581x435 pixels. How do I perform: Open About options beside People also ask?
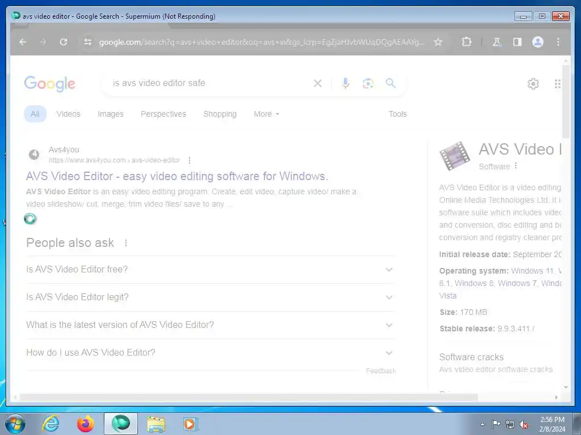click(126, 243)
